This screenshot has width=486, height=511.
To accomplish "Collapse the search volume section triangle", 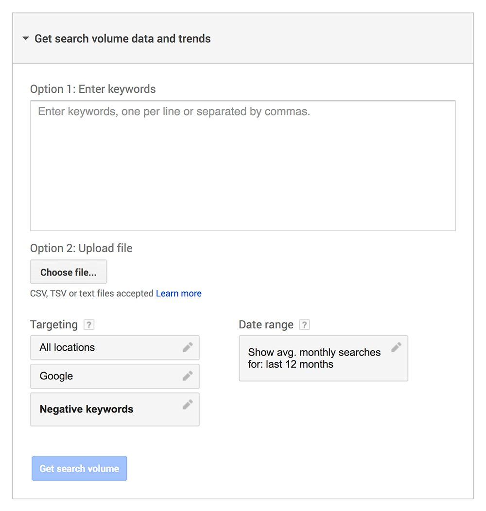I will click(x=26, y=38).
